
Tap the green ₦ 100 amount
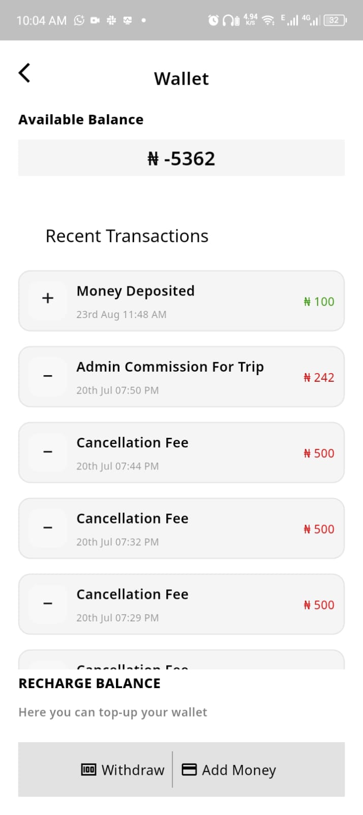(319, 302)
